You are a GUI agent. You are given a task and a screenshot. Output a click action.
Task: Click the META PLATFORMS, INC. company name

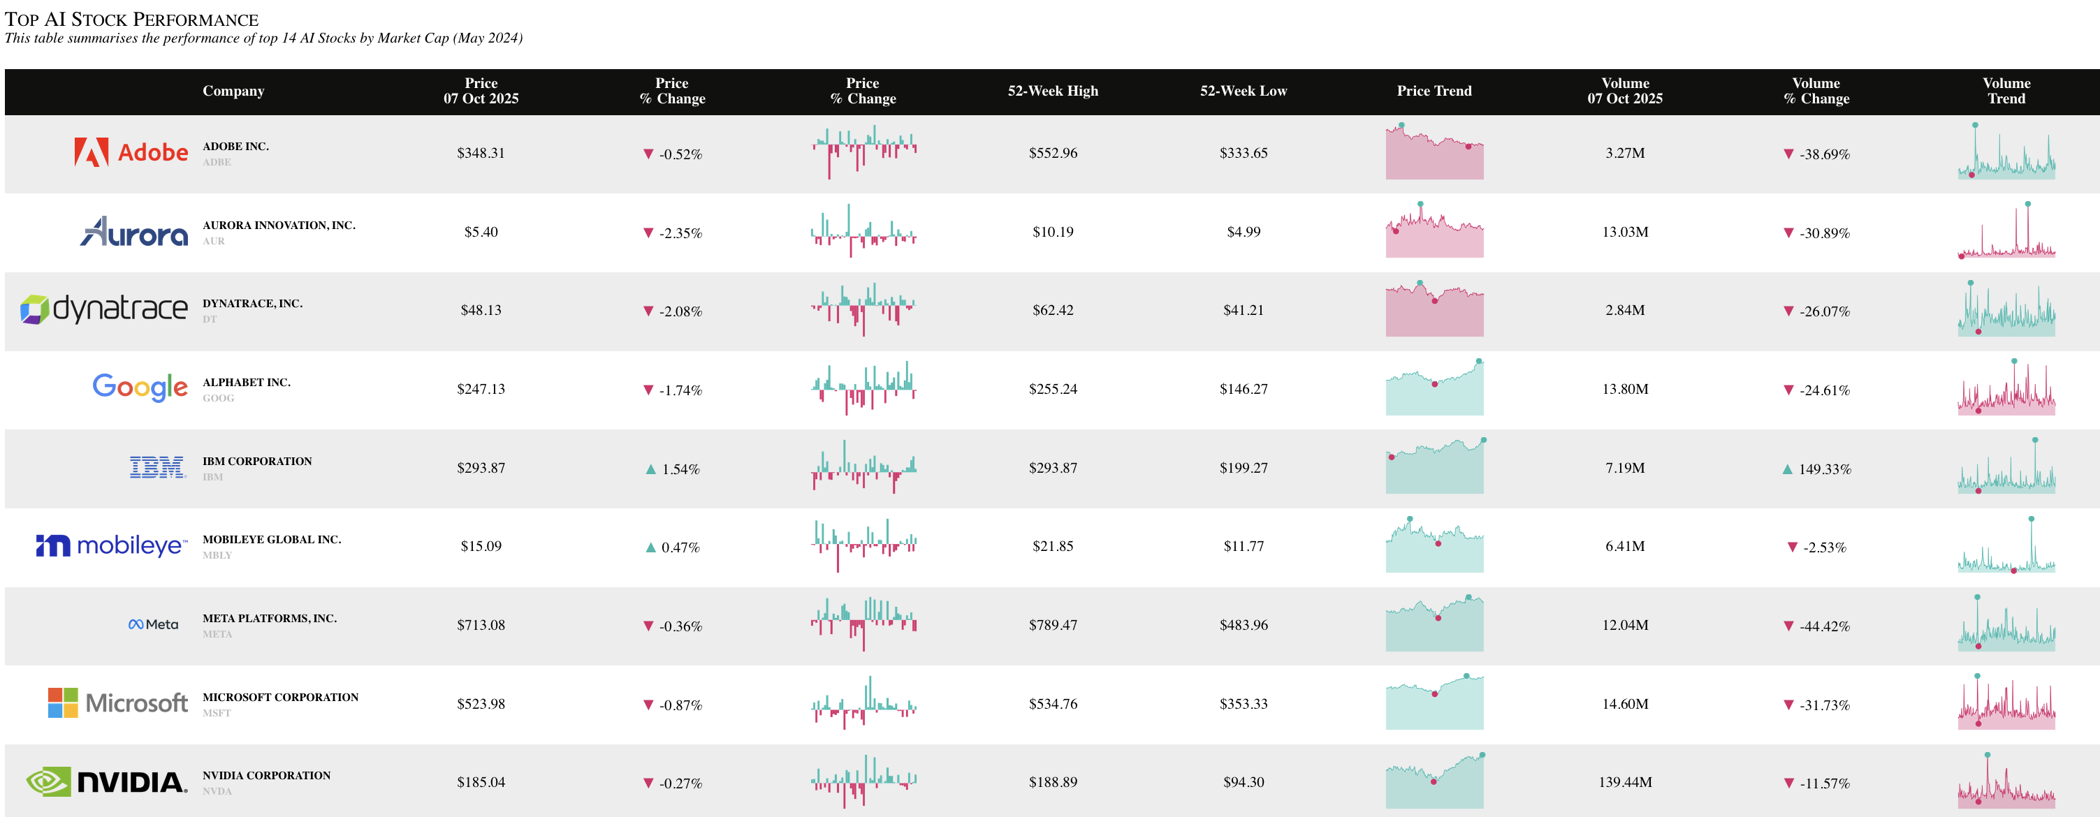[270, 617]
